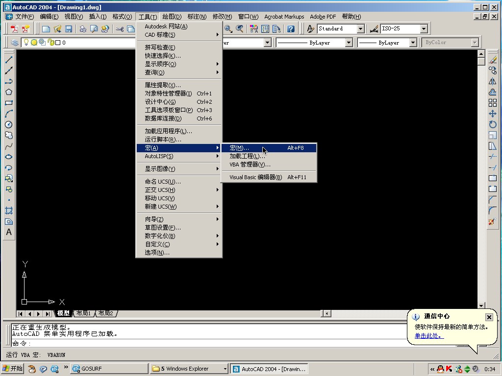This screenshot has height=376, width=502.
Task: Click the Mirror tool
Action: (x=493, y=81)
